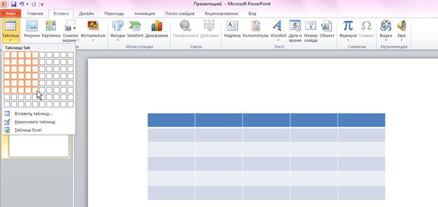Insert a SmartArt graphic
The height and width of the screenshot is (207, 438).
pos(135,29)
